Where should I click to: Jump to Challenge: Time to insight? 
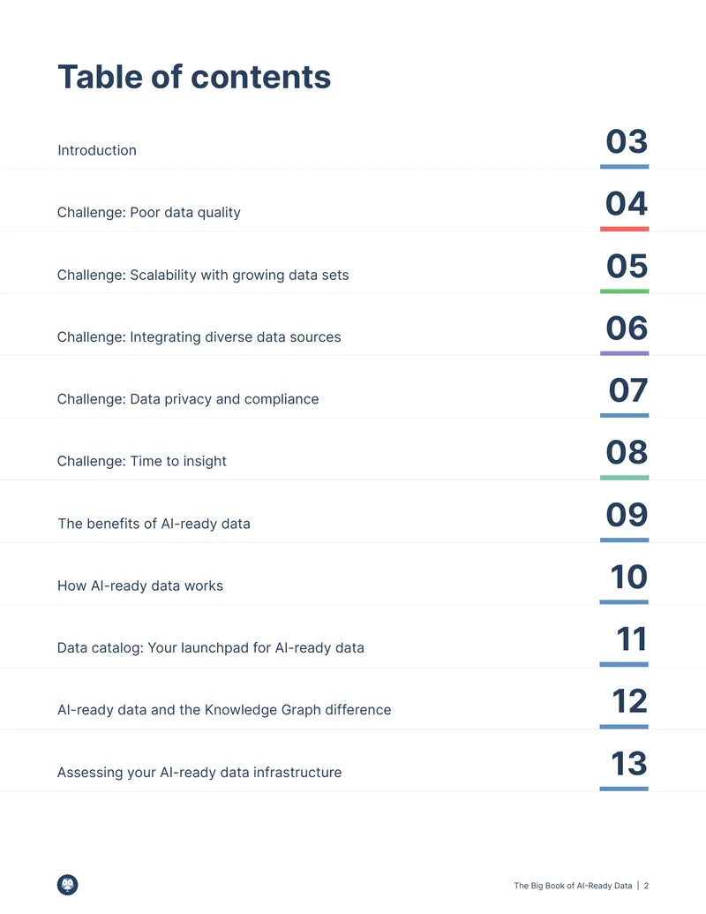141,461
